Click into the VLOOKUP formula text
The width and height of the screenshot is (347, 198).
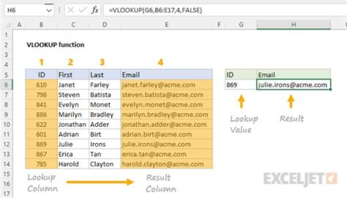pyautogui.click(x=155, y=10)
